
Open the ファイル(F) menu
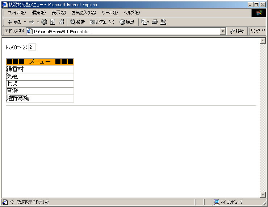(17, 13)
